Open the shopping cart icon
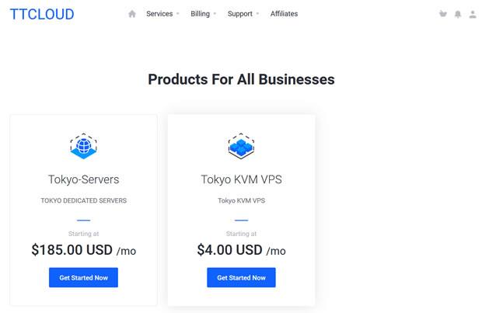 click(x=443, y=14)
